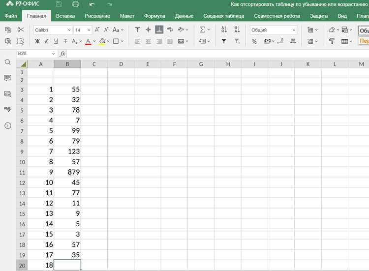
Task: Align text left
Action: pyautogui.click(x=137, y=41)
